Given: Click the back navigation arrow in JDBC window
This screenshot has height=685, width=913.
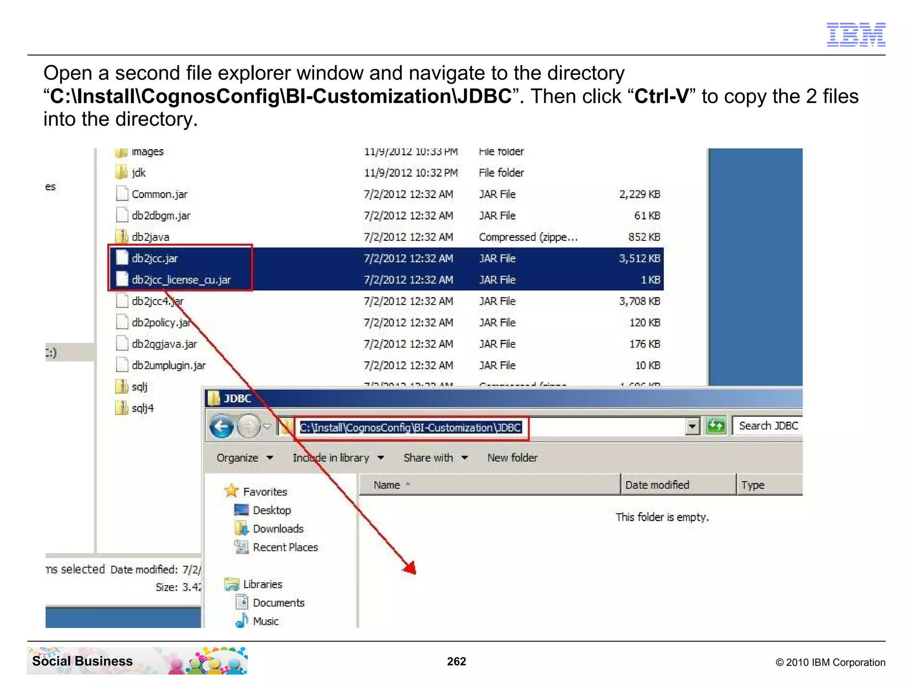Looking at the screenshot, I should click(222, 427).
